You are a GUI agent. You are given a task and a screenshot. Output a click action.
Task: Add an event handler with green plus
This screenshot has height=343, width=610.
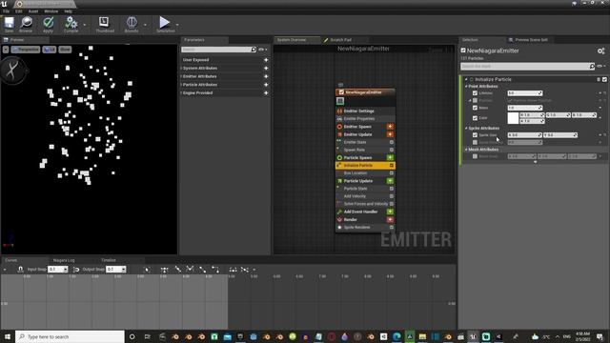[390, 212]
